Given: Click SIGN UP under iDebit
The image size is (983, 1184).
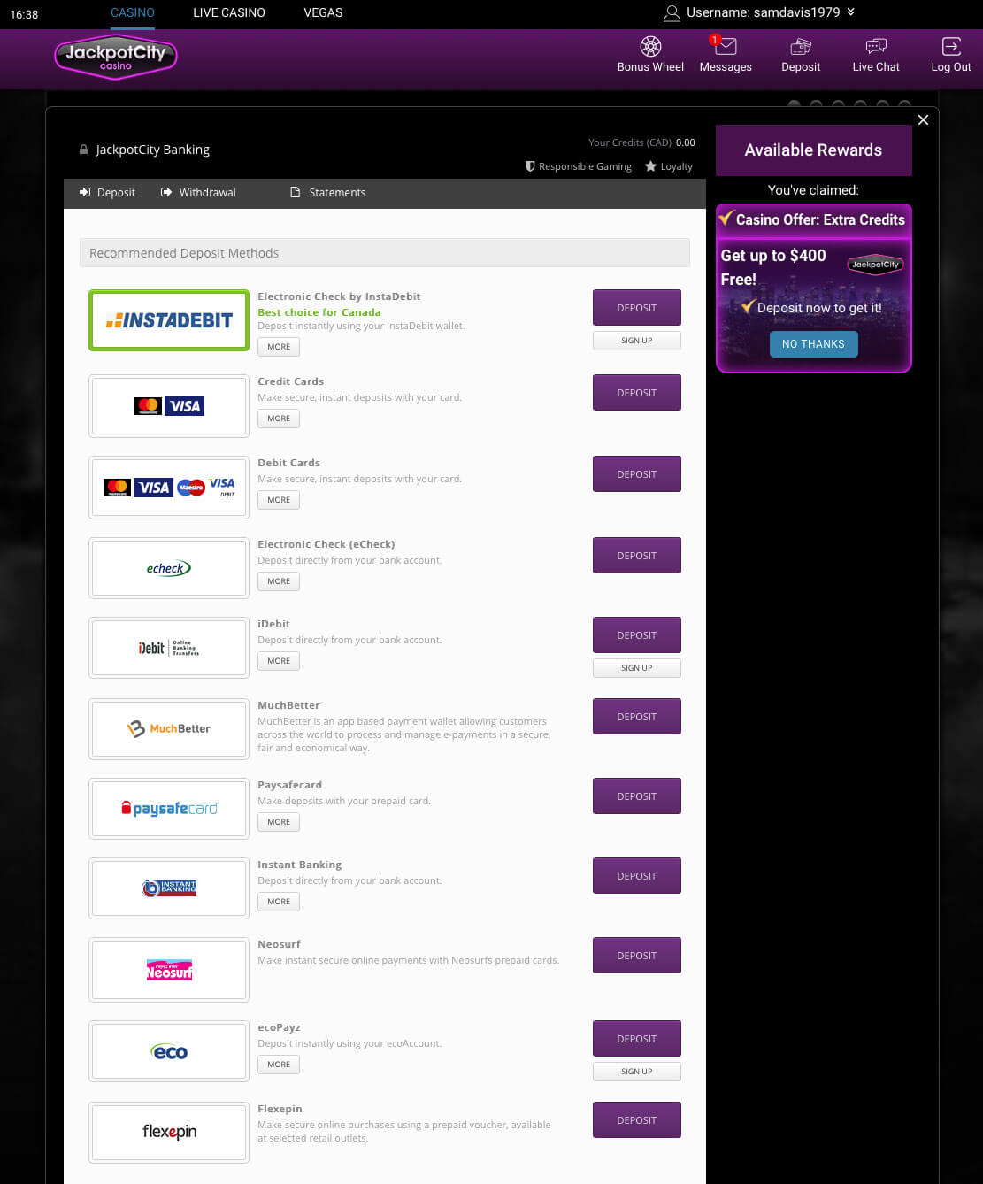Looking at the screenshot, I should point(637,668).
